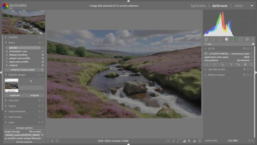
Task: Open the base module group circle icon
Action: point(220,39)
